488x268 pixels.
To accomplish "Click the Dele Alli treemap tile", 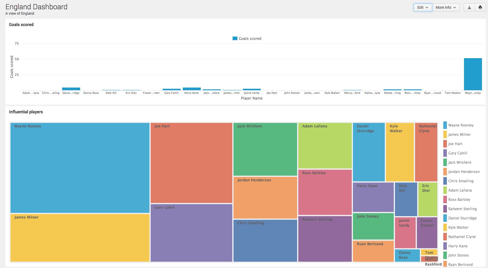I will 406,199.
